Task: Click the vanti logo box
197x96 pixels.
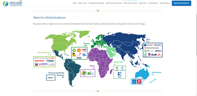Action: click(x=51, y=77)
